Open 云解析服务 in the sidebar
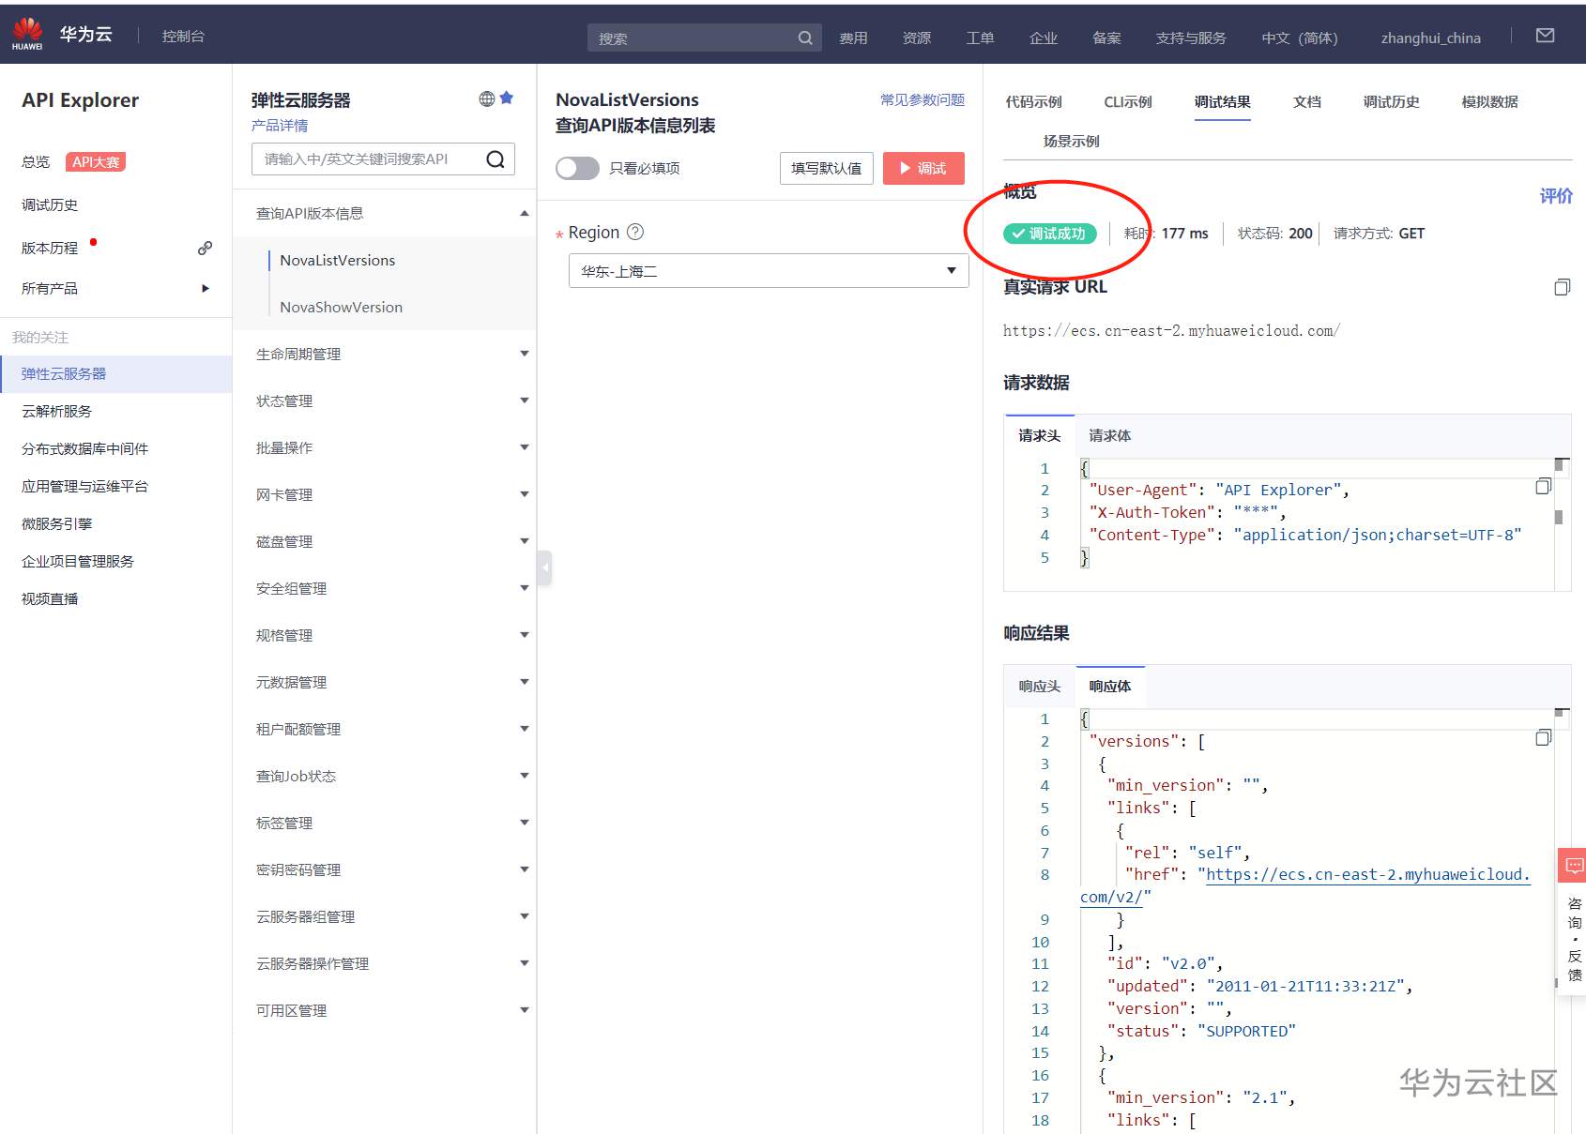Viewport: 1586px width, 1134px height. coord(56,411)
